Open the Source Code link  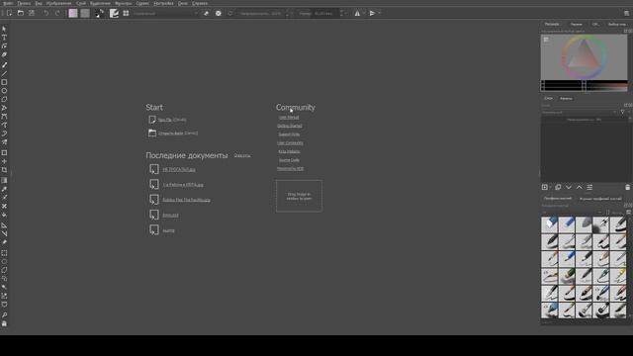[289, 160]
